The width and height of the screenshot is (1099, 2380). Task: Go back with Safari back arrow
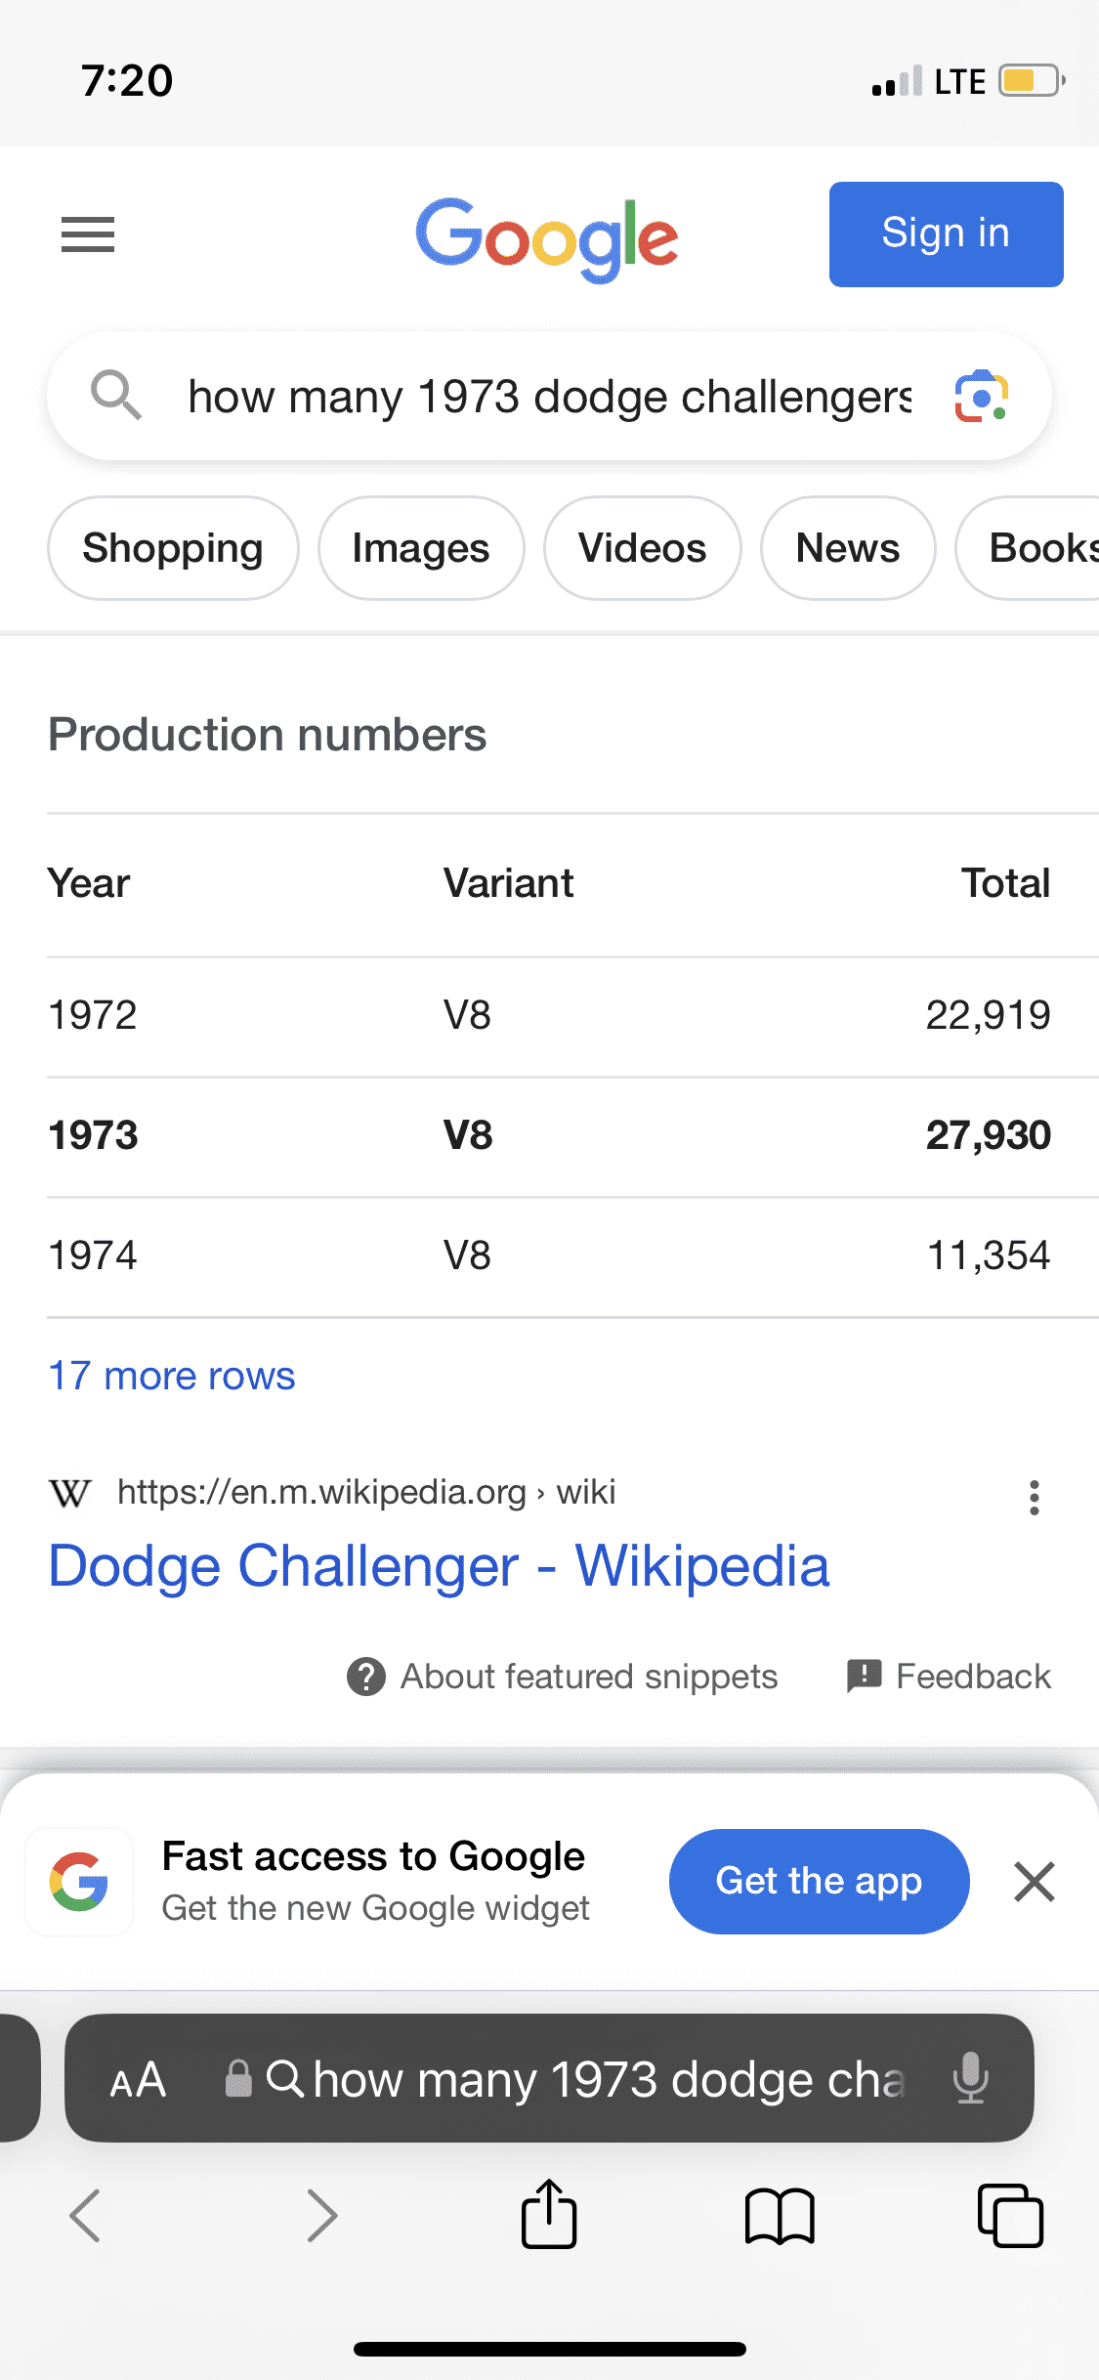pyautogui.click(x=86, y=2214)
